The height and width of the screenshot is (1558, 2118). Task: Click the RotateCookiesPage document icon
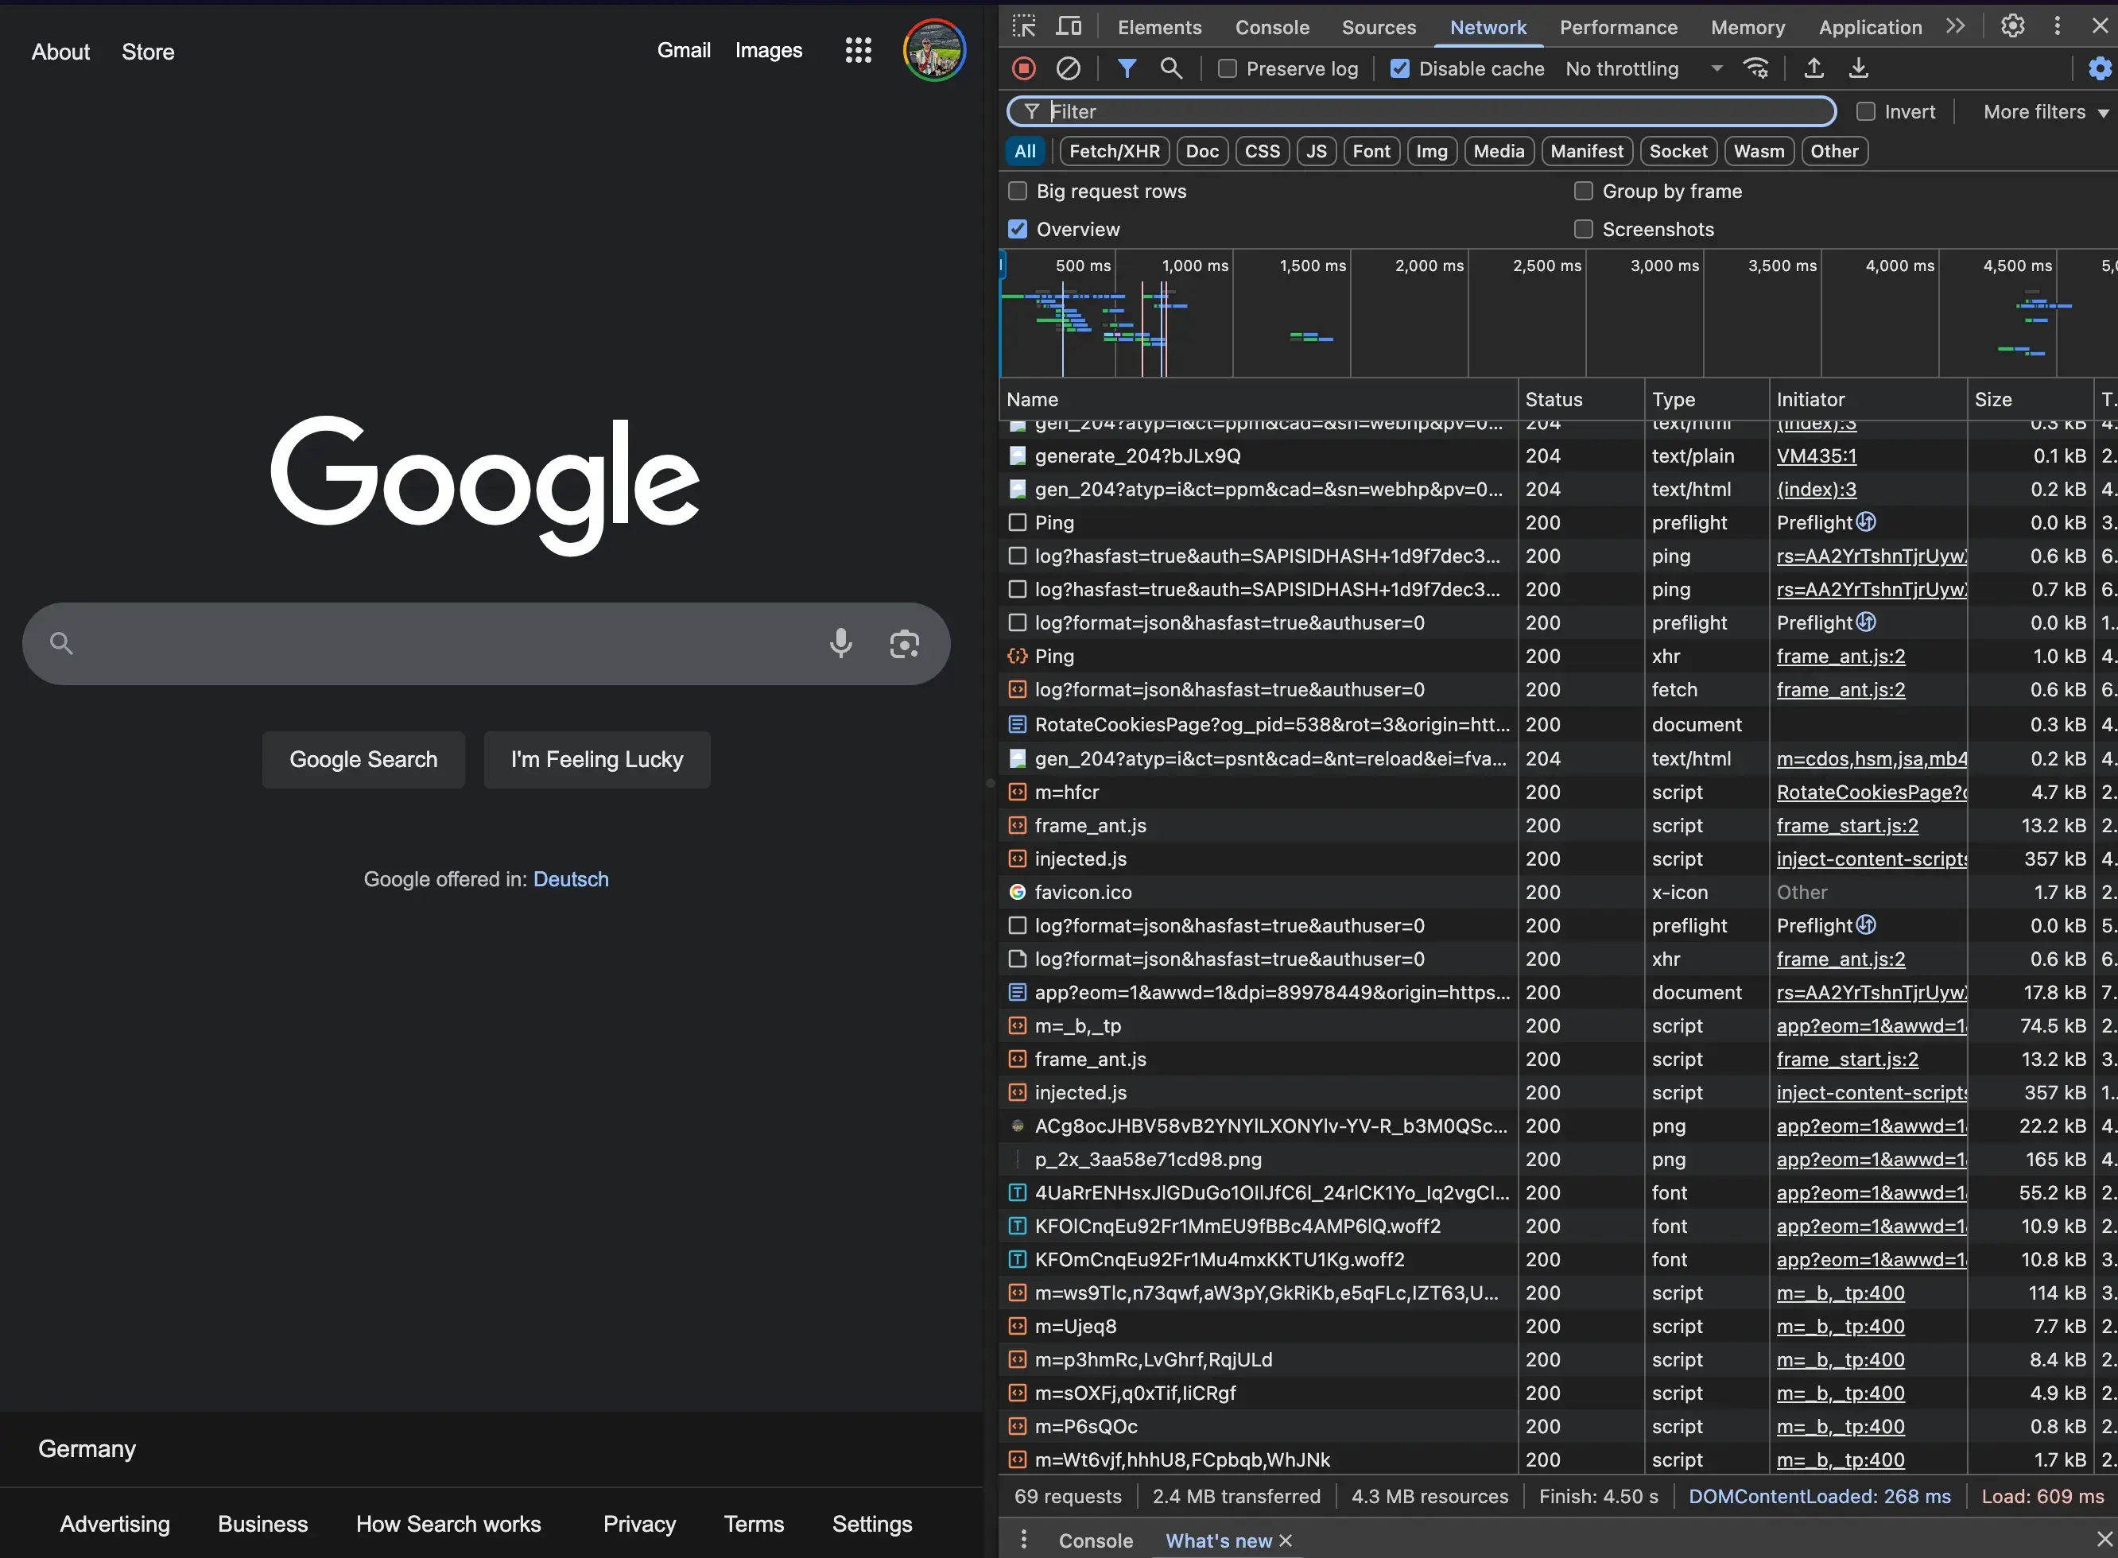(1018, 724)
